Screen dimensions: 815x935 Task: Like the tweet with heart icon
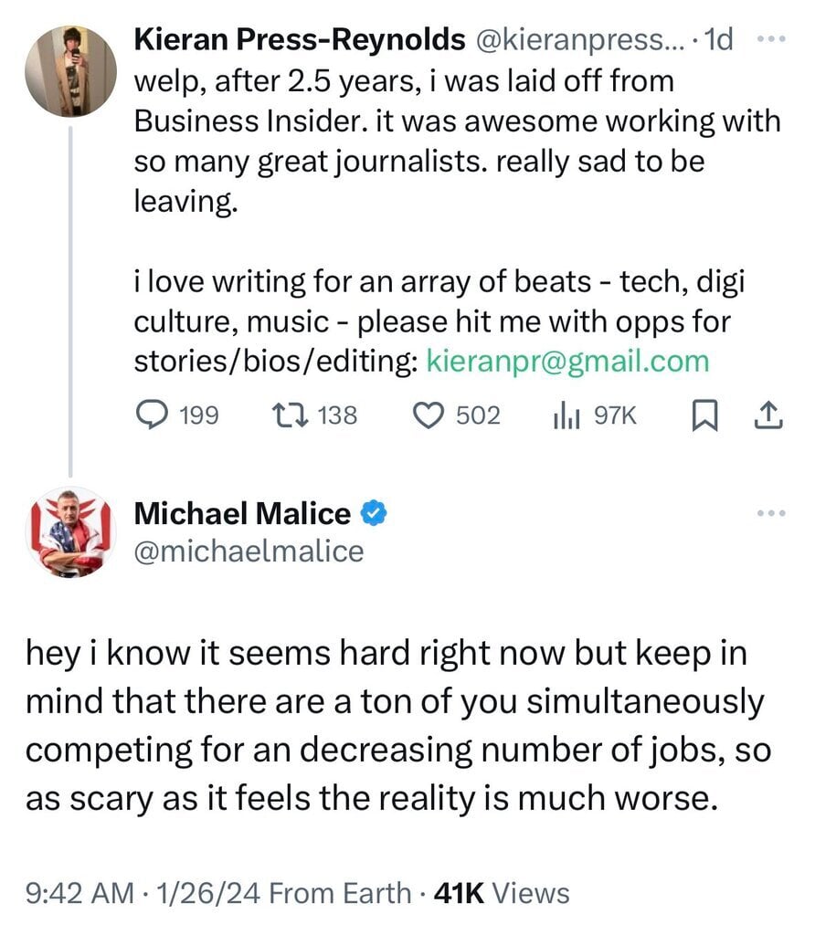coord(429,415)
